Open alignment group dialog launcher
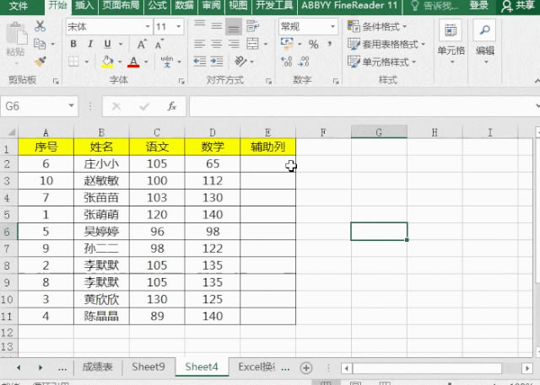540x385 pixels. click(268, 82)
